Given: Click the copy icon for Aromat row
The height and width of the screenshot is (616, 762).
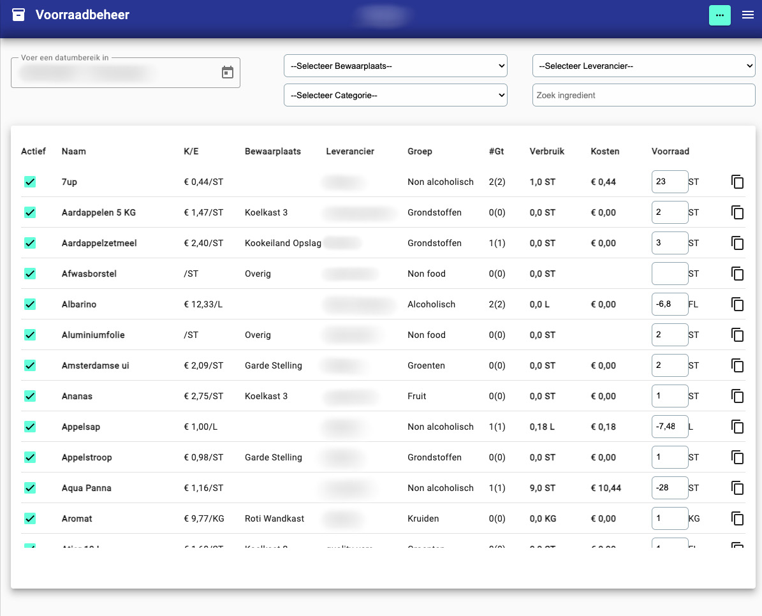Looking at the screenshot, I should tap(737, 518).
